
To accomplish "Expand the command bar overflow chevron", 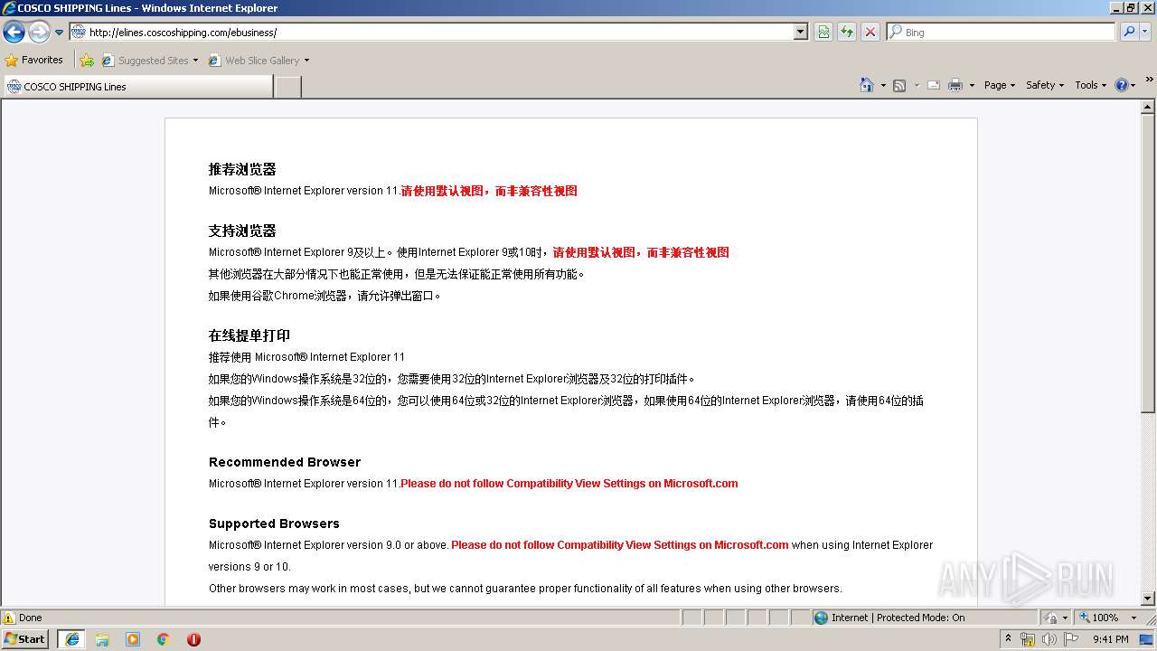I will 1149,80.
